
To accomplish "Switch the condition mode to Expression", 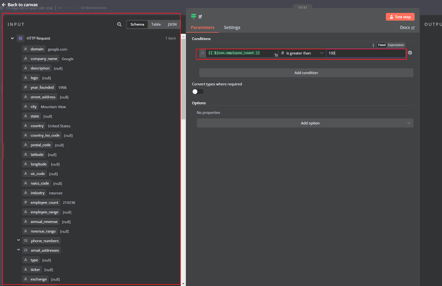I will (x=396, y=45).
